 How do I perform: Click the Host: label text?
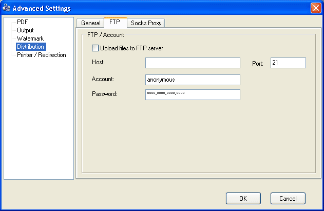pyautogui.click(x=99, y=62)
